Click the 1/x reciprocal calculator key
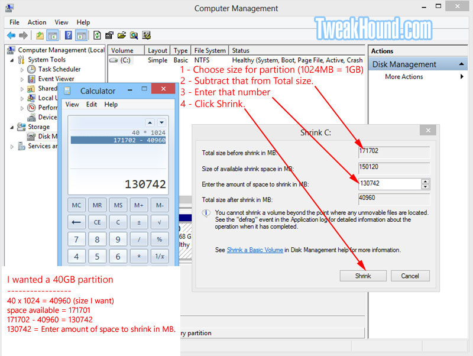The image size is (473, 356). click(160, 257)
